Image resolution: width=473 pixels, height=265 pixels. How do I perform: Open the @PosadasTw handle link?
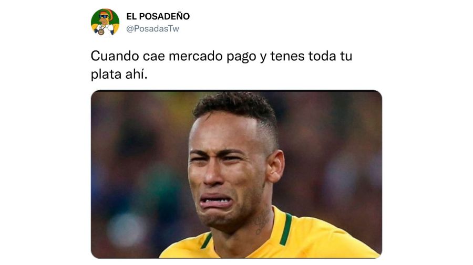(152, 29)
